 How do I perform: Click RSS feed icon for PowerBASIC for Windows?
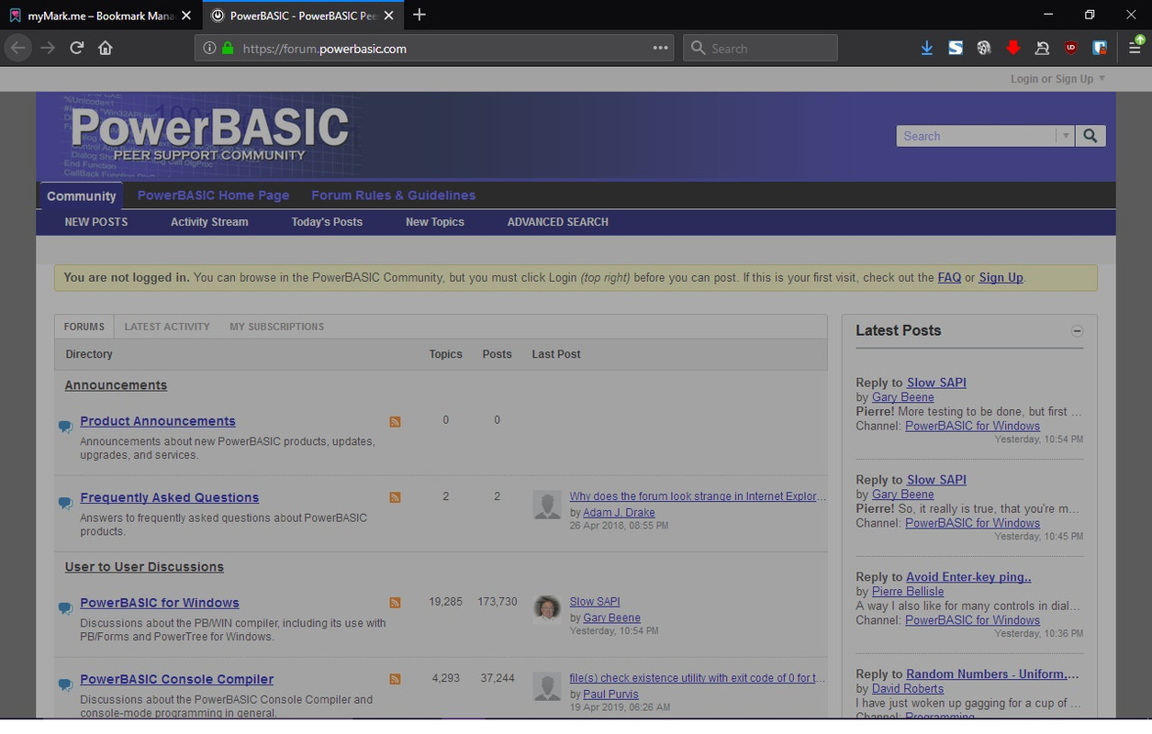point(395,603)
